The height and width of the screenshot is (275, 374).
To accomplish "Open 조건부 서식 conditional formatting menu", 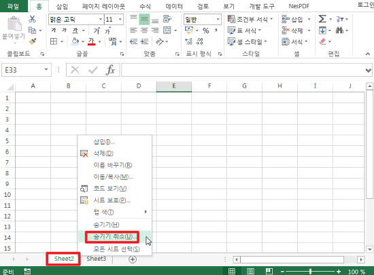I will [x=250, y=19].
